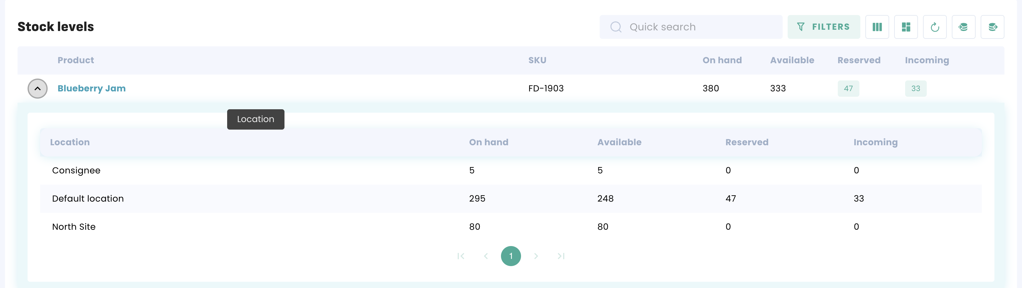Click the import data database icon
This screenshot has height=288, width=1022.
[963, 27]
